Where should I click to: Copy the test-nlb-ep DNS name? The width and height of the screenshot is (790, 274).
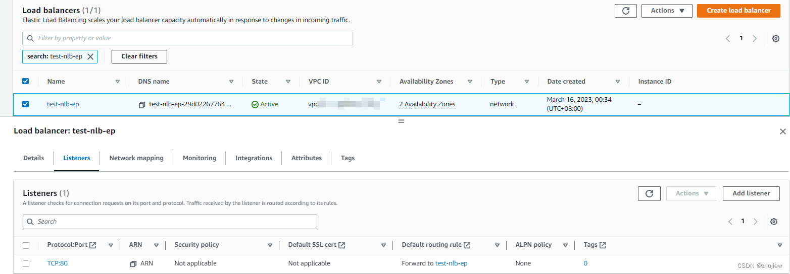(142, 105)
